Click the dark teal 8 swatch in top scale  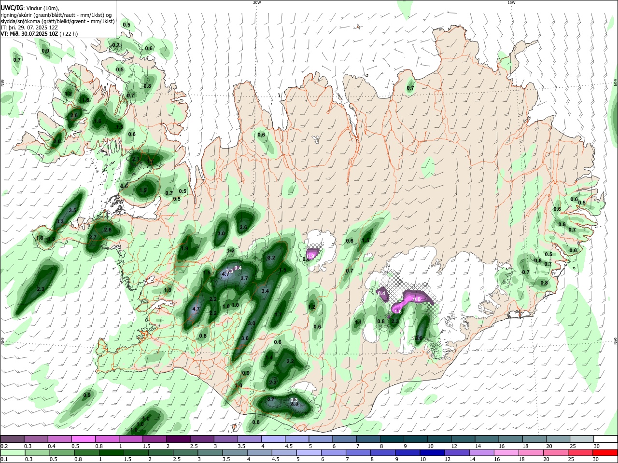click(392, 439)
